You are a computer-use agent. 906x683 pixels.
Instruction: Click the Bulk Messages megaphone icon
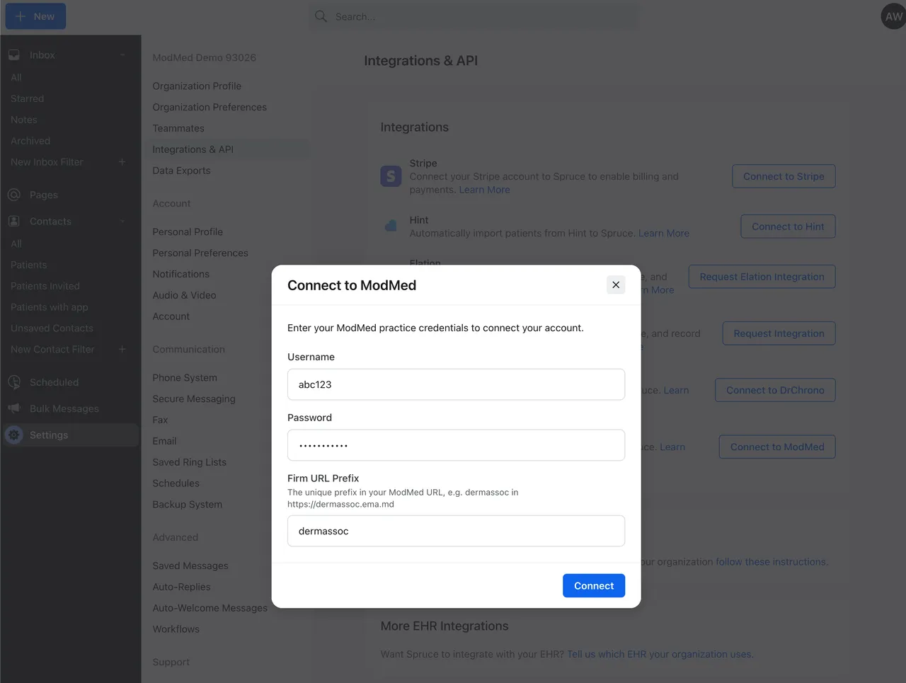(14, 408)
